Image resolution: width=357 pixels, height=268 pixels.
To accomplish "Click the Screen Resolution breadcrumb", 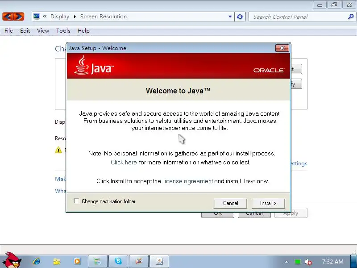I will pos(104,17).
